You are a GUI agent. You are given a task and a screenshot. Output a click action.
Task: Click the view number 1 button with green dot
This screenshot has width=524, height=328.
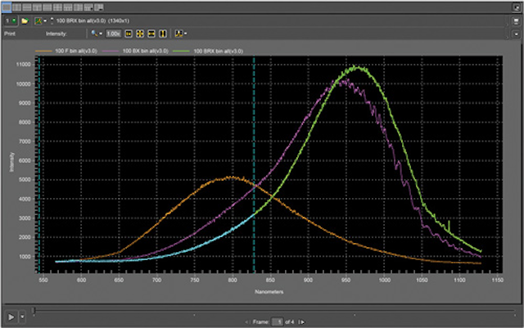[x=11, y=20]
